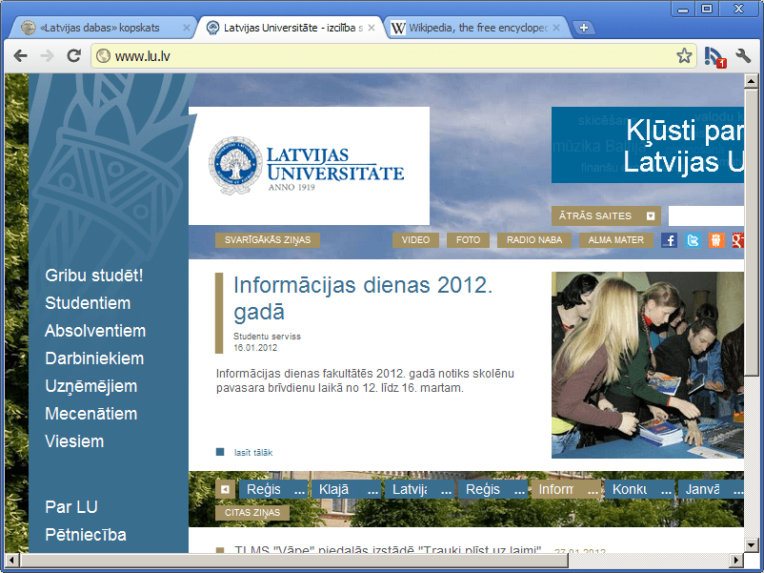This screenshot has height=573, width=764.
Task: Open Darbiniekiem menu item
Action: pyautogui.click(x=94, y=358)
